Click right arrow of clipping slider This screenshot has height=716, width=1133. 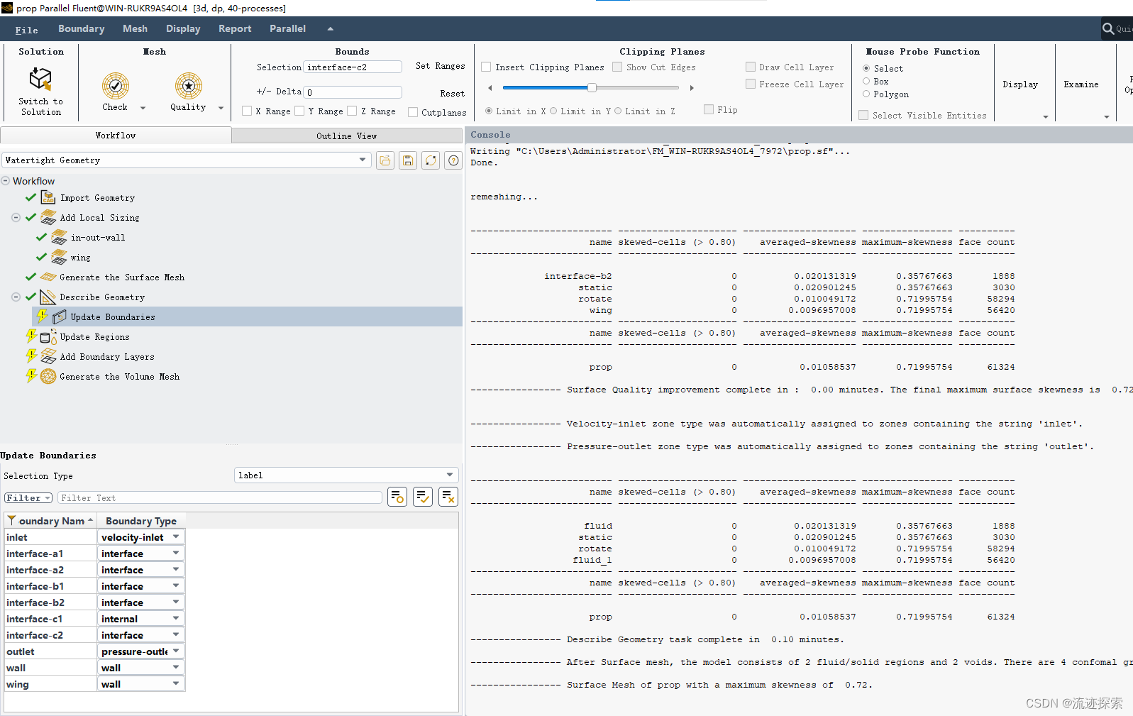(x=692, y=88)
